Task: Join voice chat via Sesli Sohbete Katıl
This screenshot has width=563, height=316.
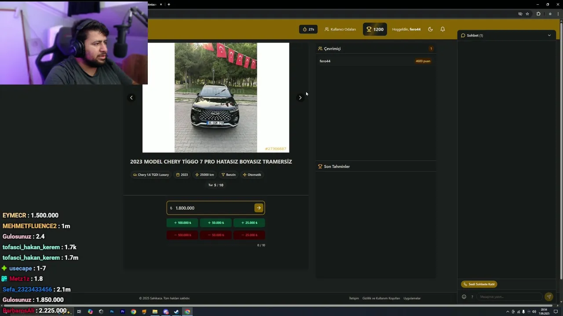Action: click(479, 284)
